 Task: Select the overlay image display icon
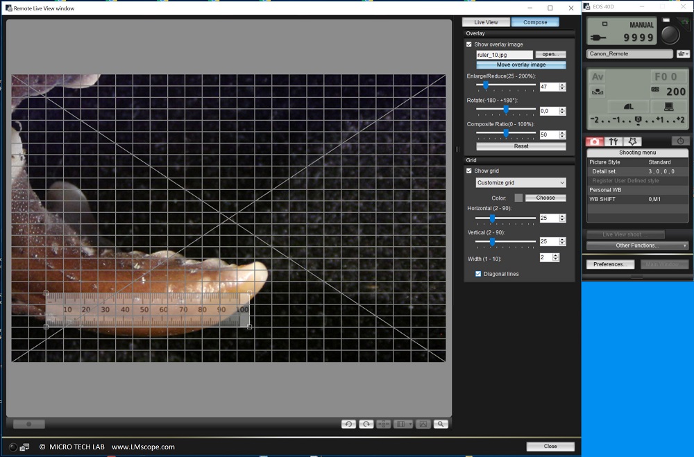point(422,424)
